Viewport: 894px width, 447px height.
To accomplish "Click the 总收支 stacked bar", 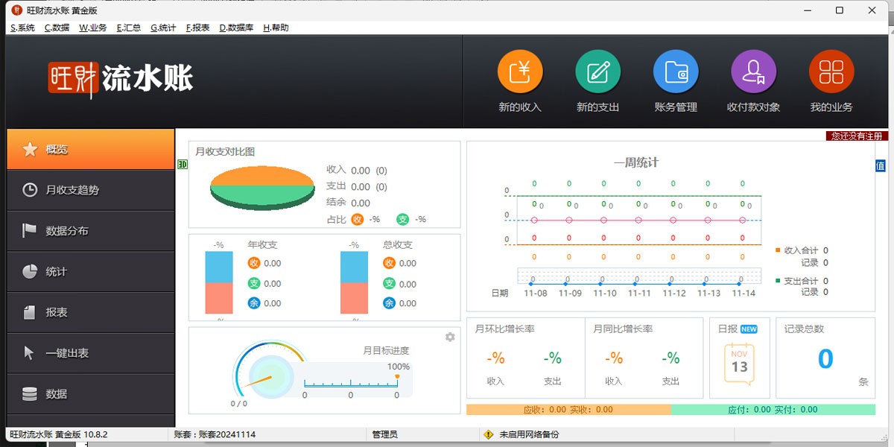I will [x=354, y=282].
